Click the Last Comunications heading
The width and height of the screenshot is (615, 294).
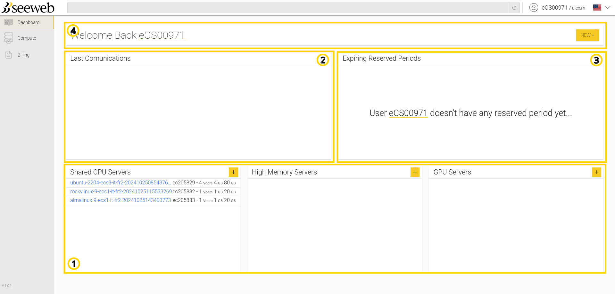tap(100, 58)
